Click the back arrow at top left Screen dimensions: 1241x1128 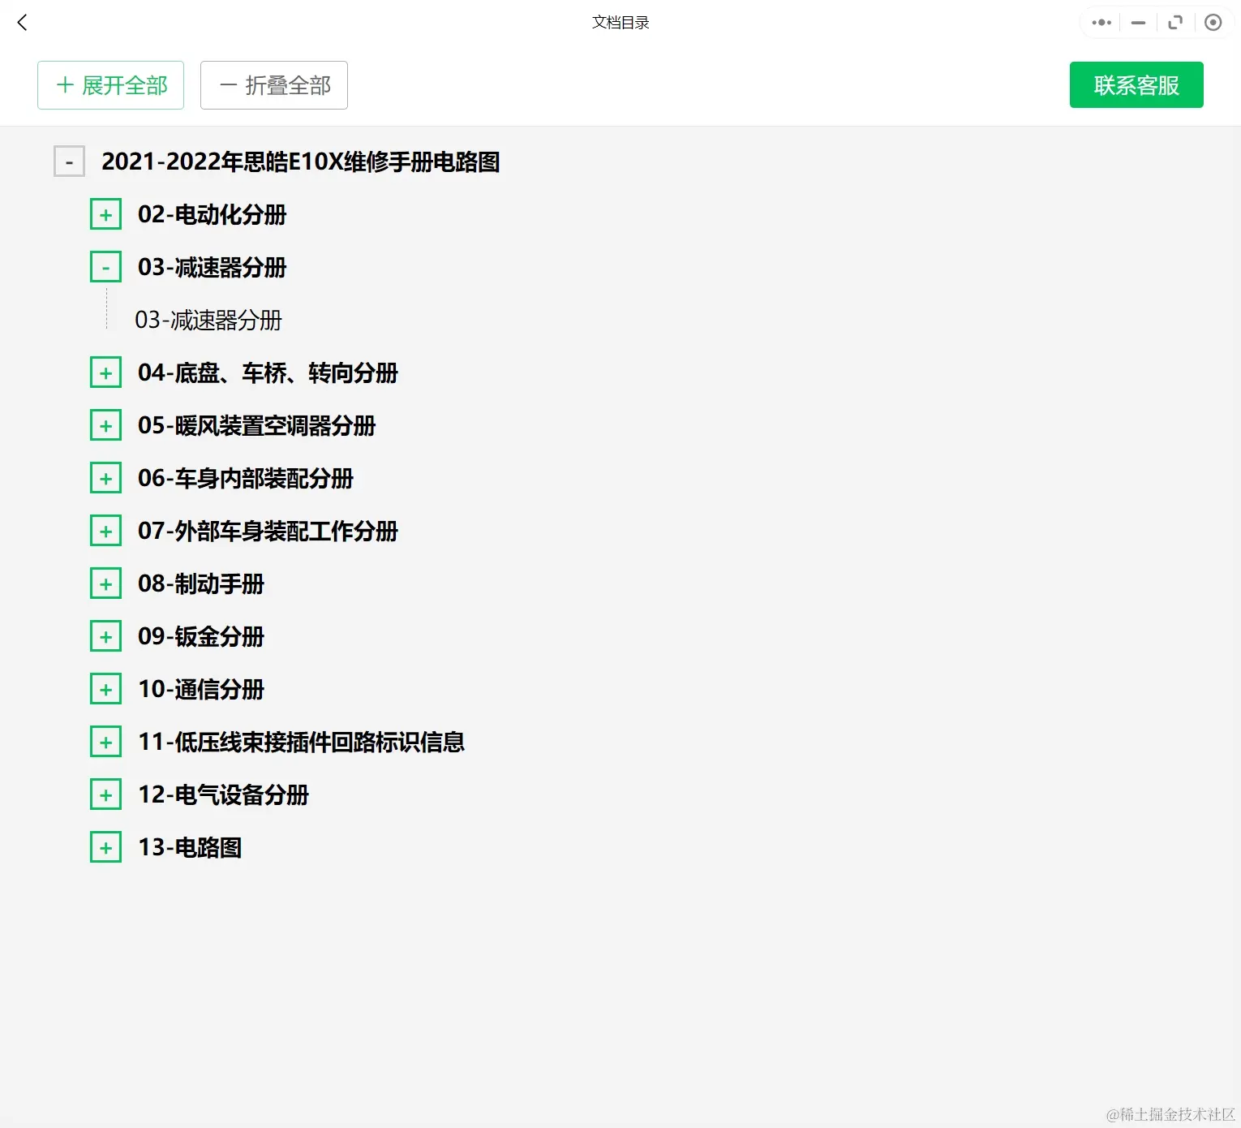tap(22, 23)
